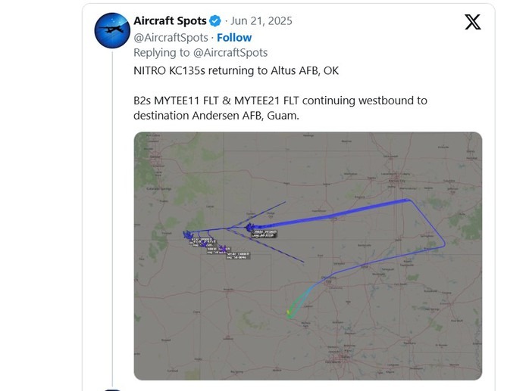Click the yellow-green aircraft marker near Altus
Screen dimensions: 529x391
(289, 313)
